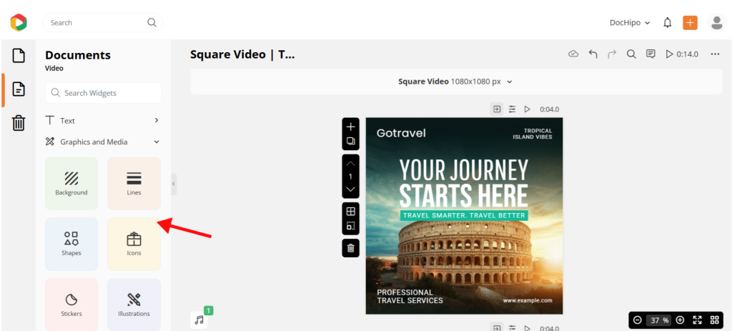This screenshot has height=331, width=732.
Task: Click the dashed-square resize icon beside canvas
Action: [350, 226]
